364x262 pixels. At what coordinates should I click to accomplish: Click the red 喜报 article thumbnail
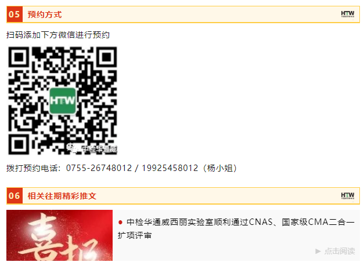(x=59, y=235)
